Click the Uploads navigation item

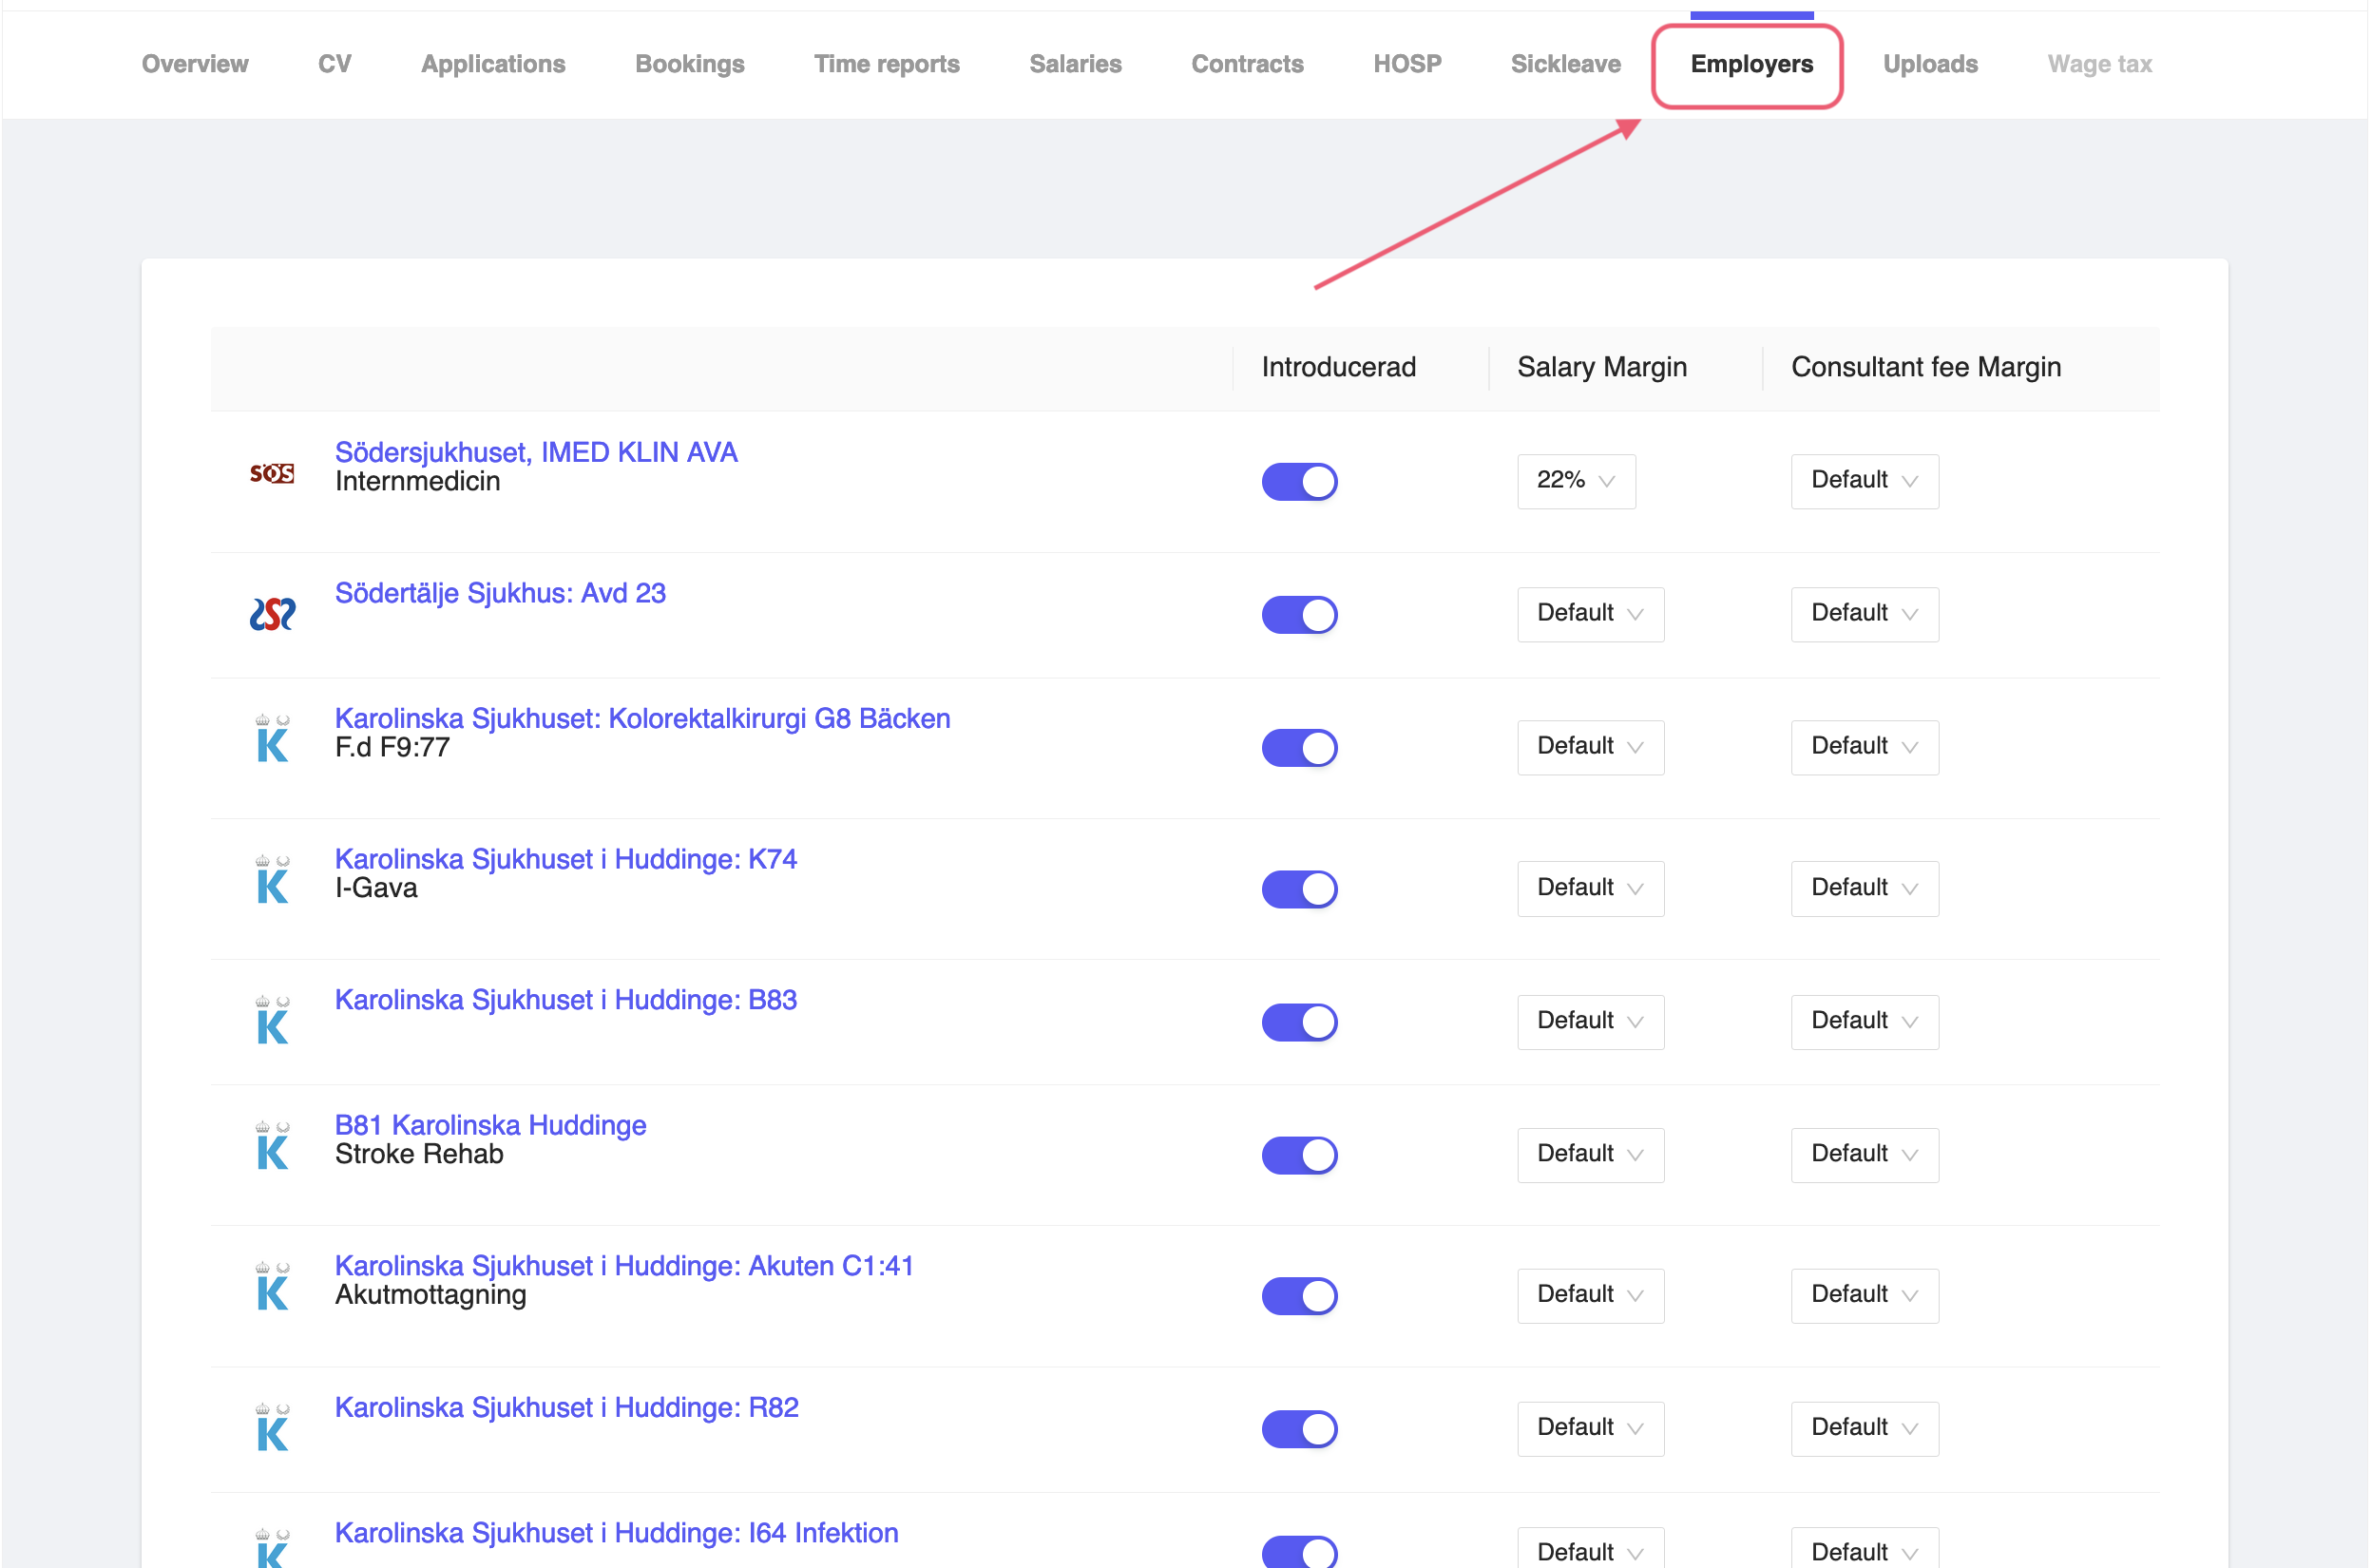pyautogui.click(x=1930, y=63)
